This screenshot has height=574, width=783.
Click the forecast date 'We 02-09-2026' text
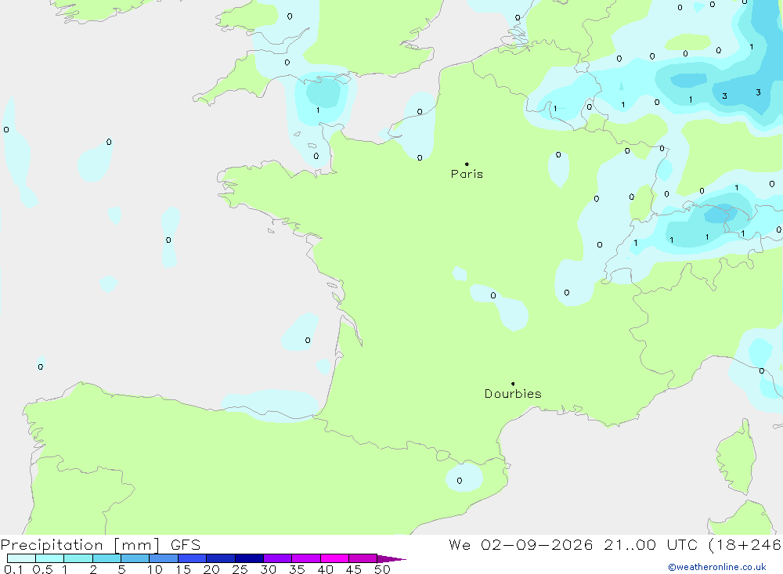521,544
